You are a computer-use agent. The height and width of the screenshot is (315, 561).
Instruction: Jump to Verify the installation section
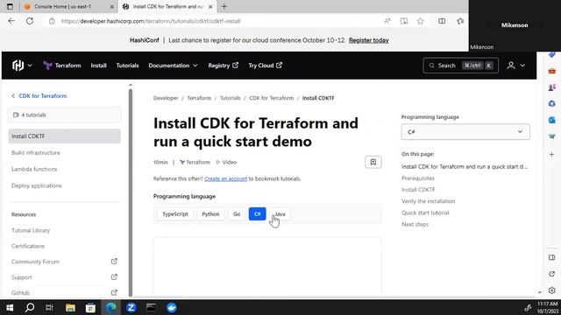429,201
